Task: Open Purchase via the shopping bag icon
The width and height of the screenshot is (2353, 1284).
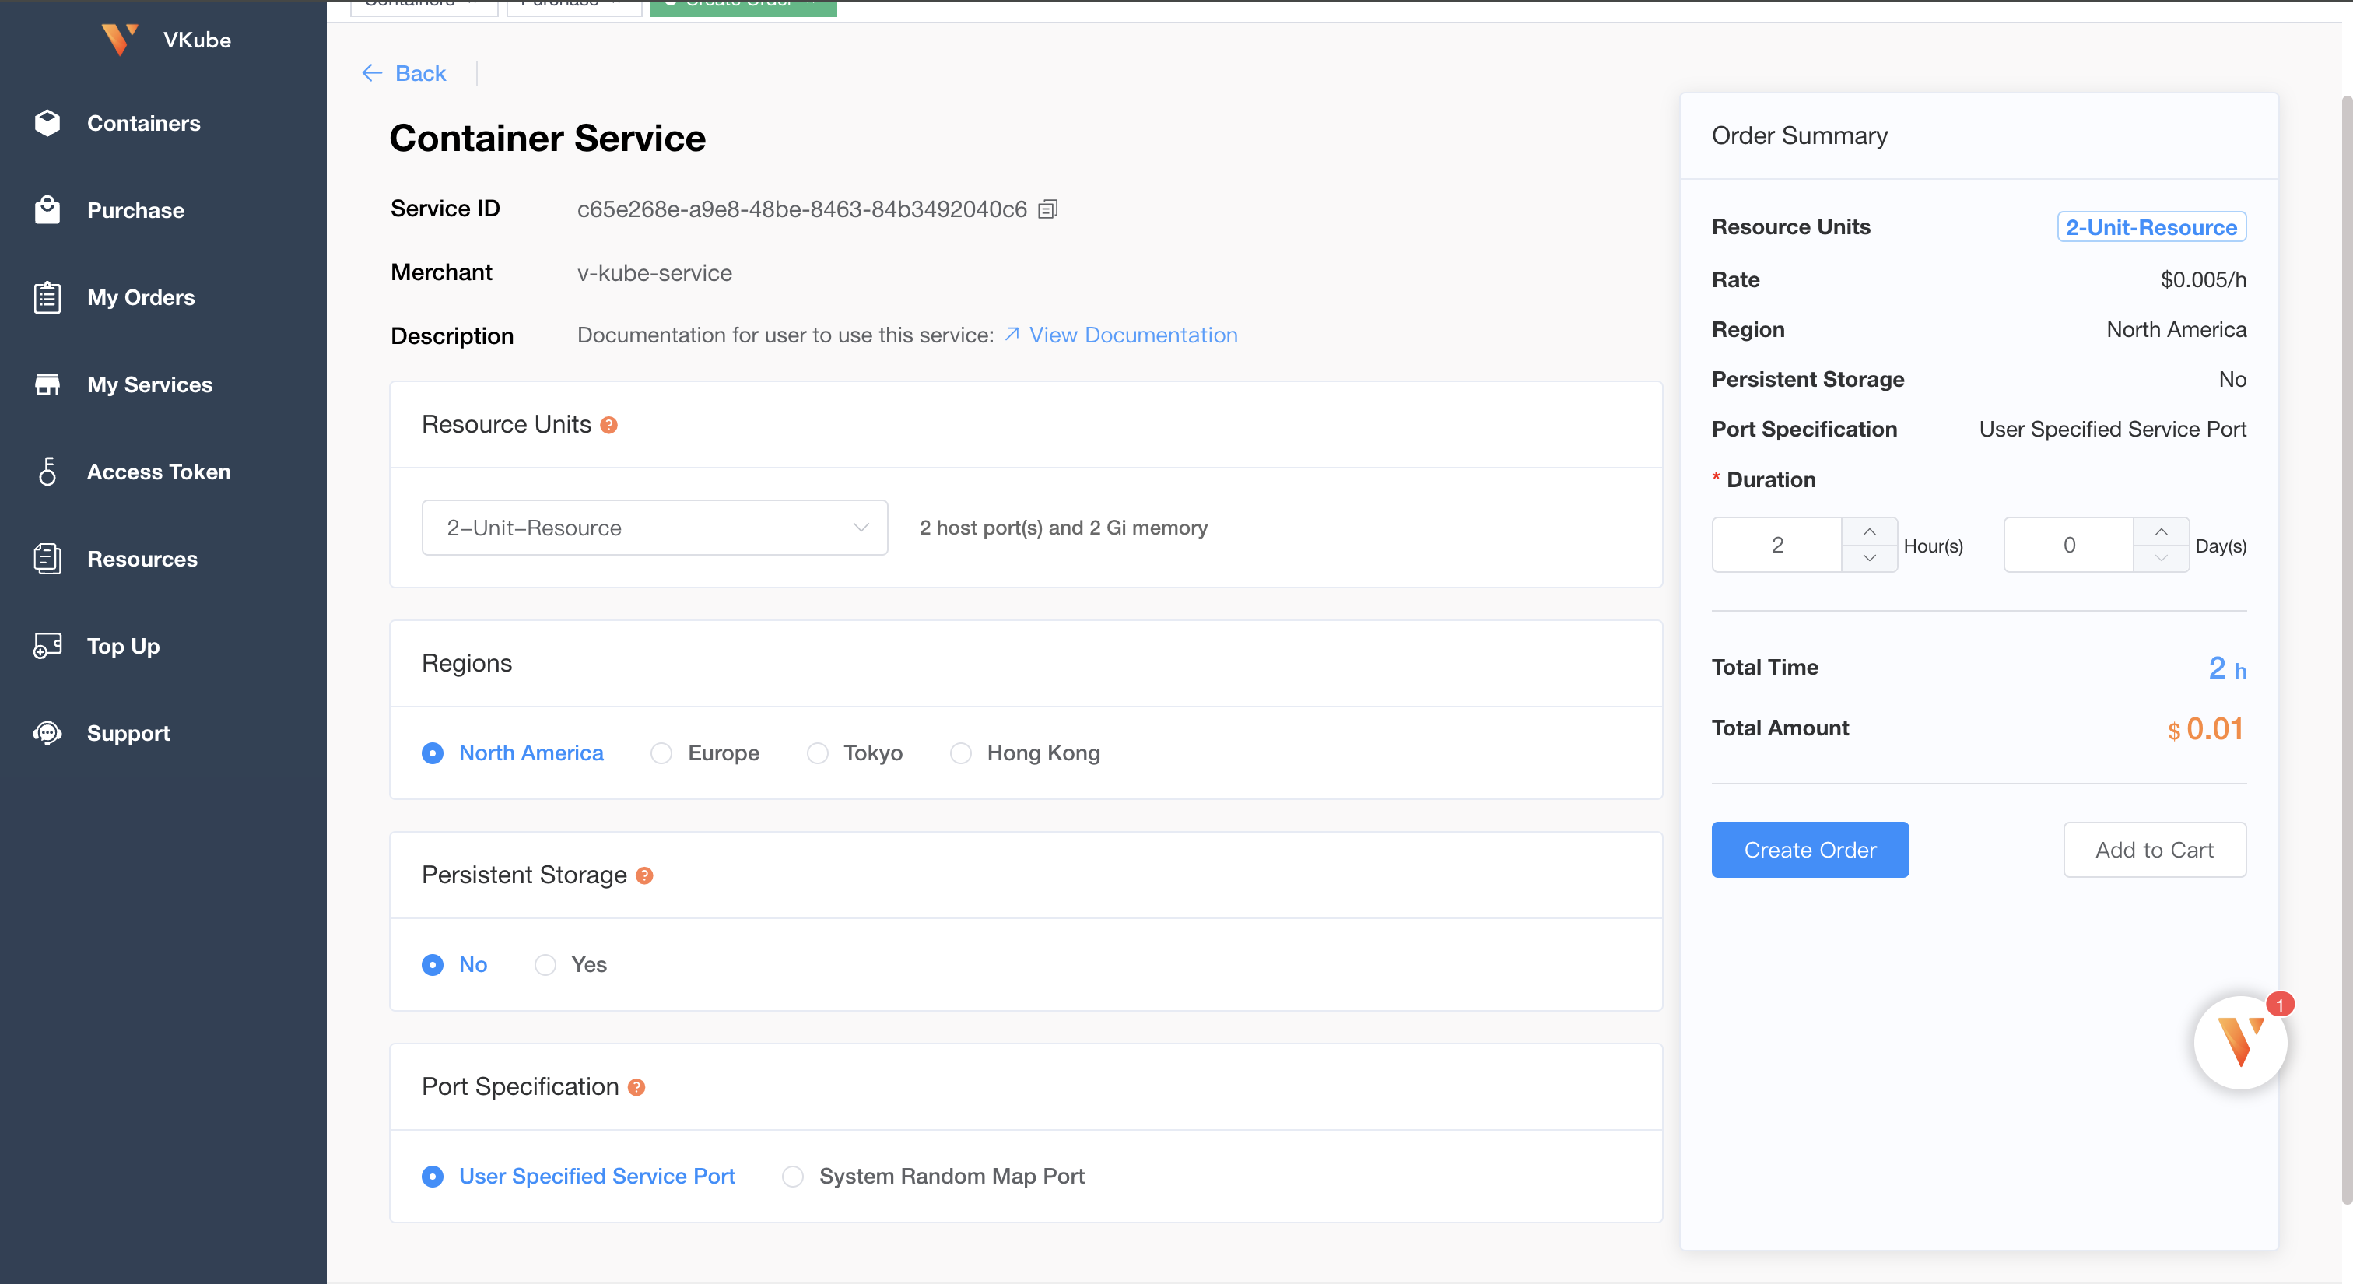Action: coord(47,209)
